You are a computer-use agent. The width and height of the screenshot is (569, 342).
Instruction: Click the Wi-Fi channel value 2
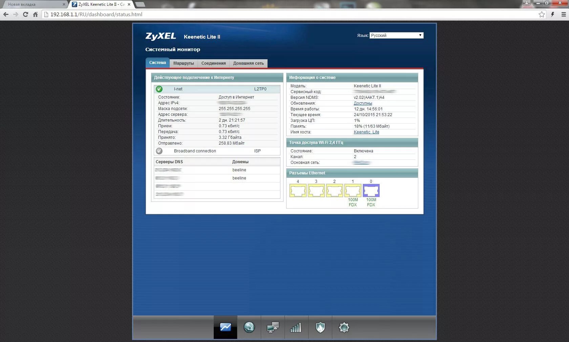click(x=355, y=157)
